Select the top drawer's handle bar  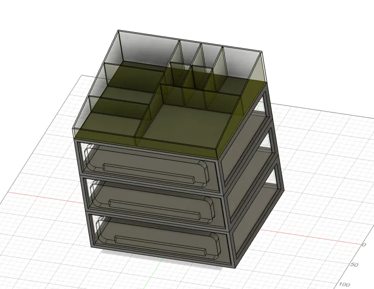[x=149, y=174]
